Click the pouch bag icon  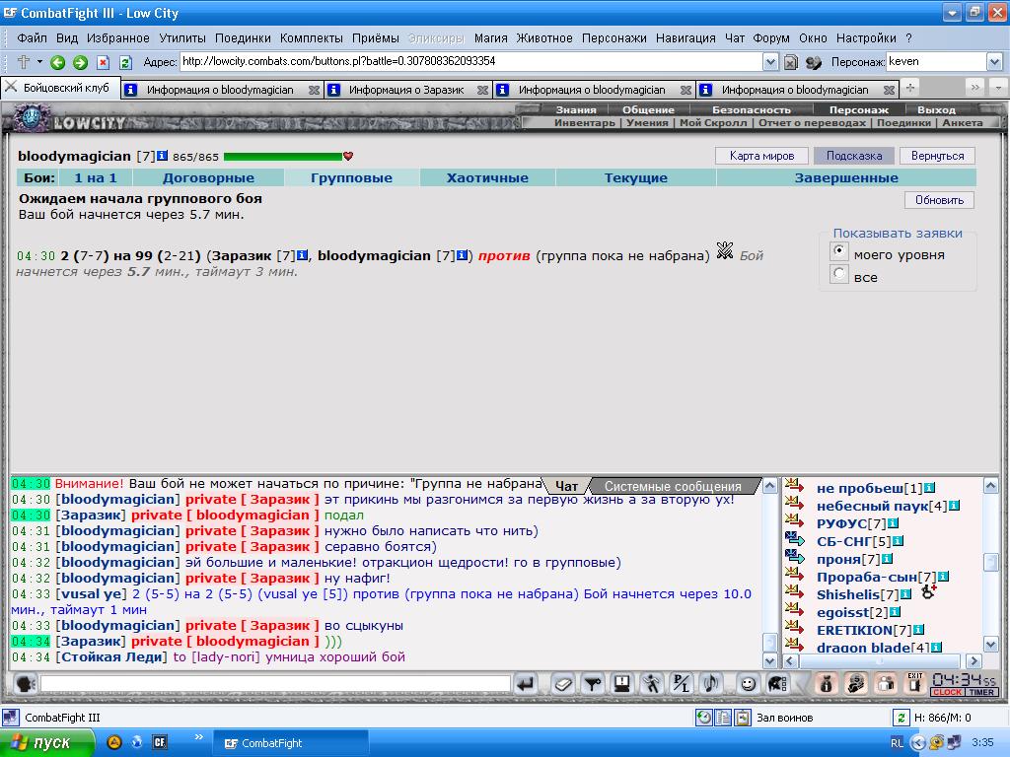[x=827, y=683]
